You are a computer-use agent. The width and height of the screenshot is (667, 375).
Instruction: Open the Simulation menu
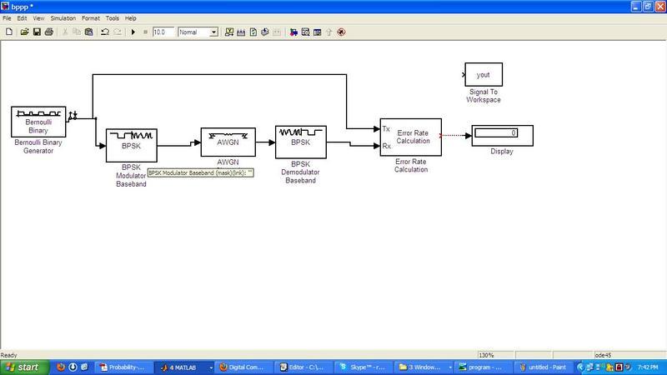point(63,17)
